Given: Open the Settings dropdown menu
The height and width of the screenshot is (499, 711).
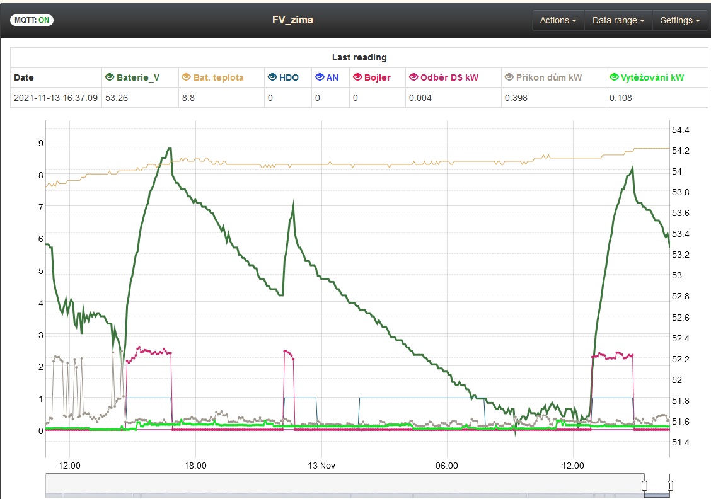Looking at the screenshot, I should coord(679,20).
